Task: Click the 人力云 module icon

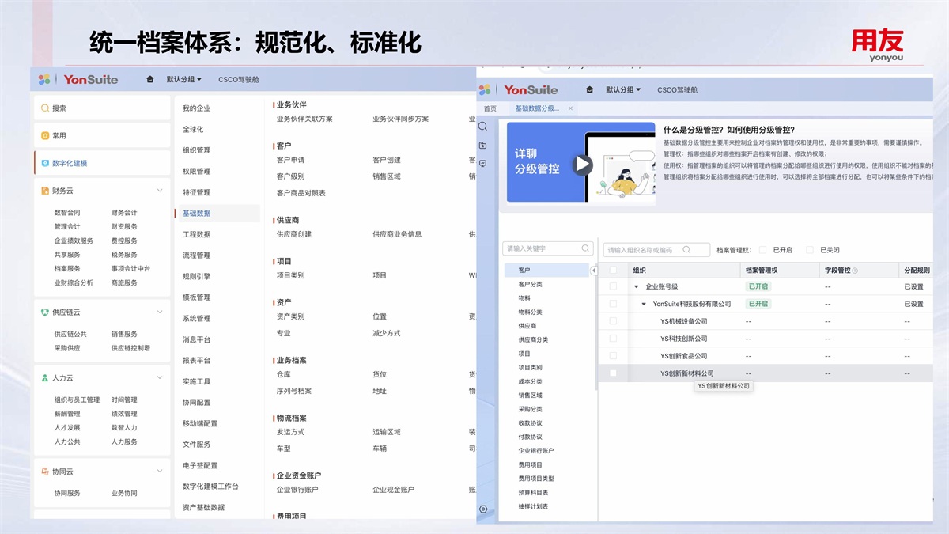Action: (45, 378)
